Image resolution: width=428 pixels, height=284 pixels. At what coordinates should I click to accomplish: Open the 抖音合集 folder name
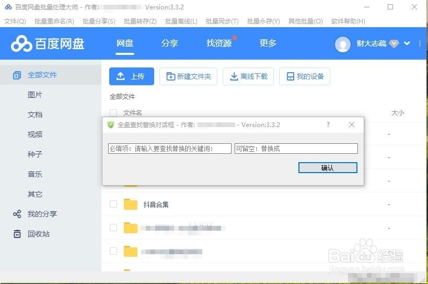point(156,205)
